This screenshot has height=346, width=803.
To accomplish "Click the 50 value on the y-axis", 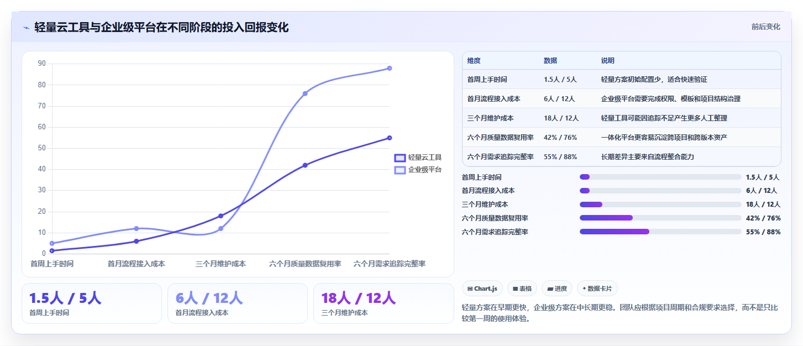I will tap(41, 148).
